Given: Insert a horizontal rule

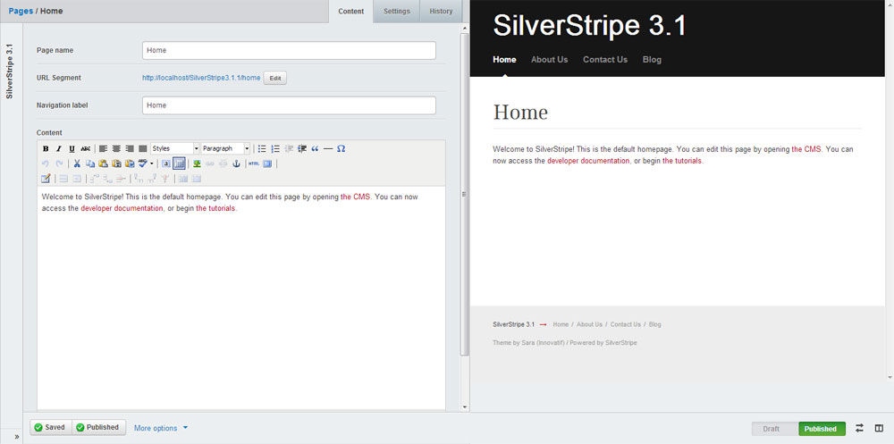Looking at the screenshot, I should [328, 148].
